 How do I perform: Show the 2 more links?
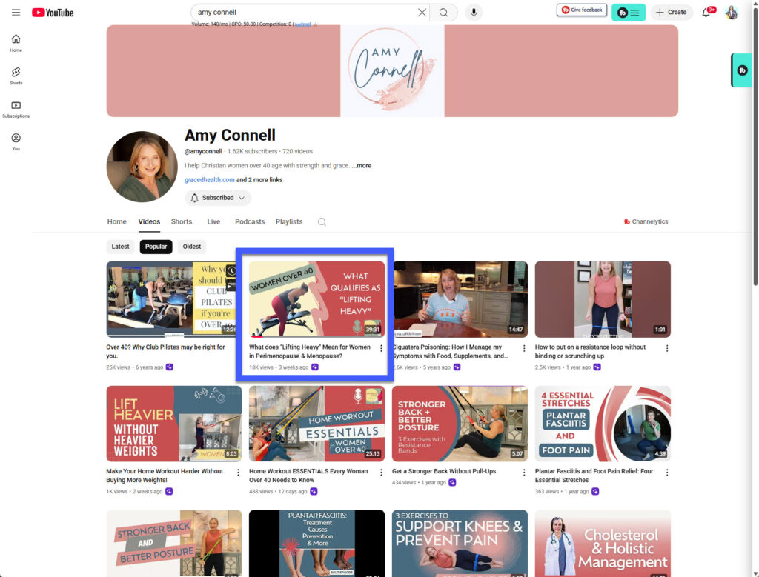coord(259,179)
